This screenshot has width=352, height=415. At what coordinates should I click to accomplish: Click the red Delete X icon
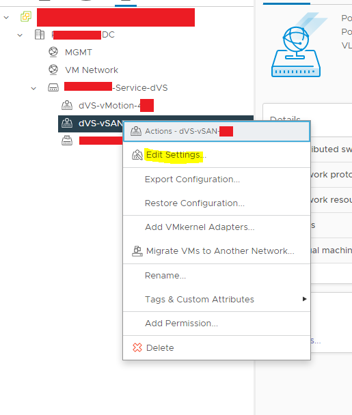pyautogui.click(x=137, y=347)
